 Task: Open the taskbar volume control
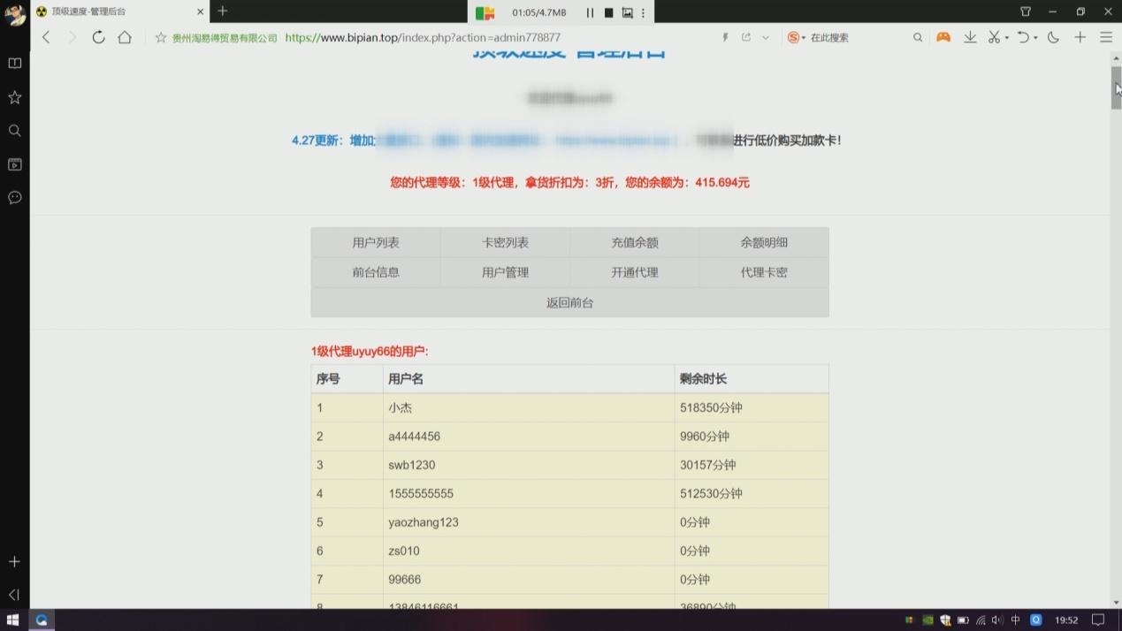(x=997, y=620)
